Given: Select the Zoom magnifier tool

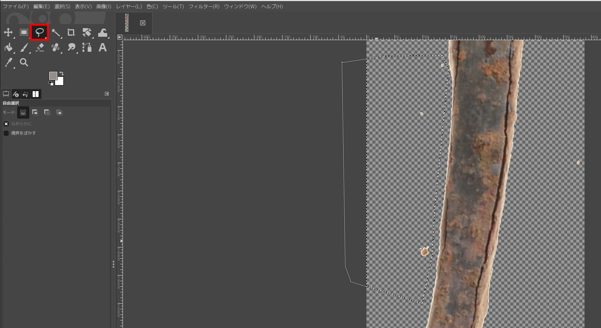Looking at the screenshot, I should tap(24, 63).
